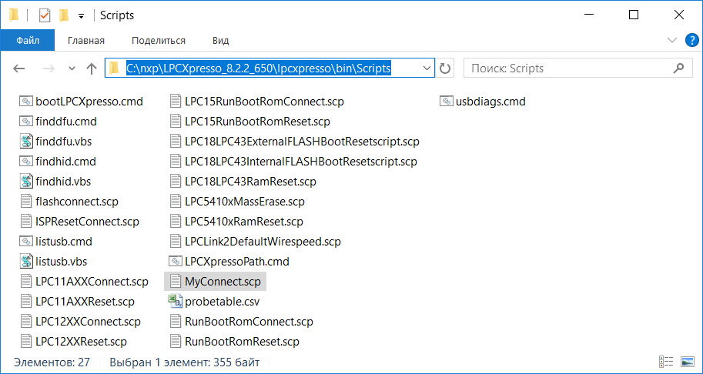Click the Properties checkmark icon in title bar
703x374 pixels.
(x=45, y=15)
